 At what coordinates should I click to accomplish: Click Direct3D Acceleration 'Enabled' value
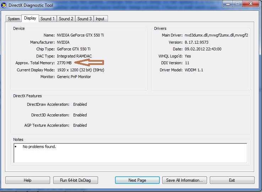[x=80, y=115]
